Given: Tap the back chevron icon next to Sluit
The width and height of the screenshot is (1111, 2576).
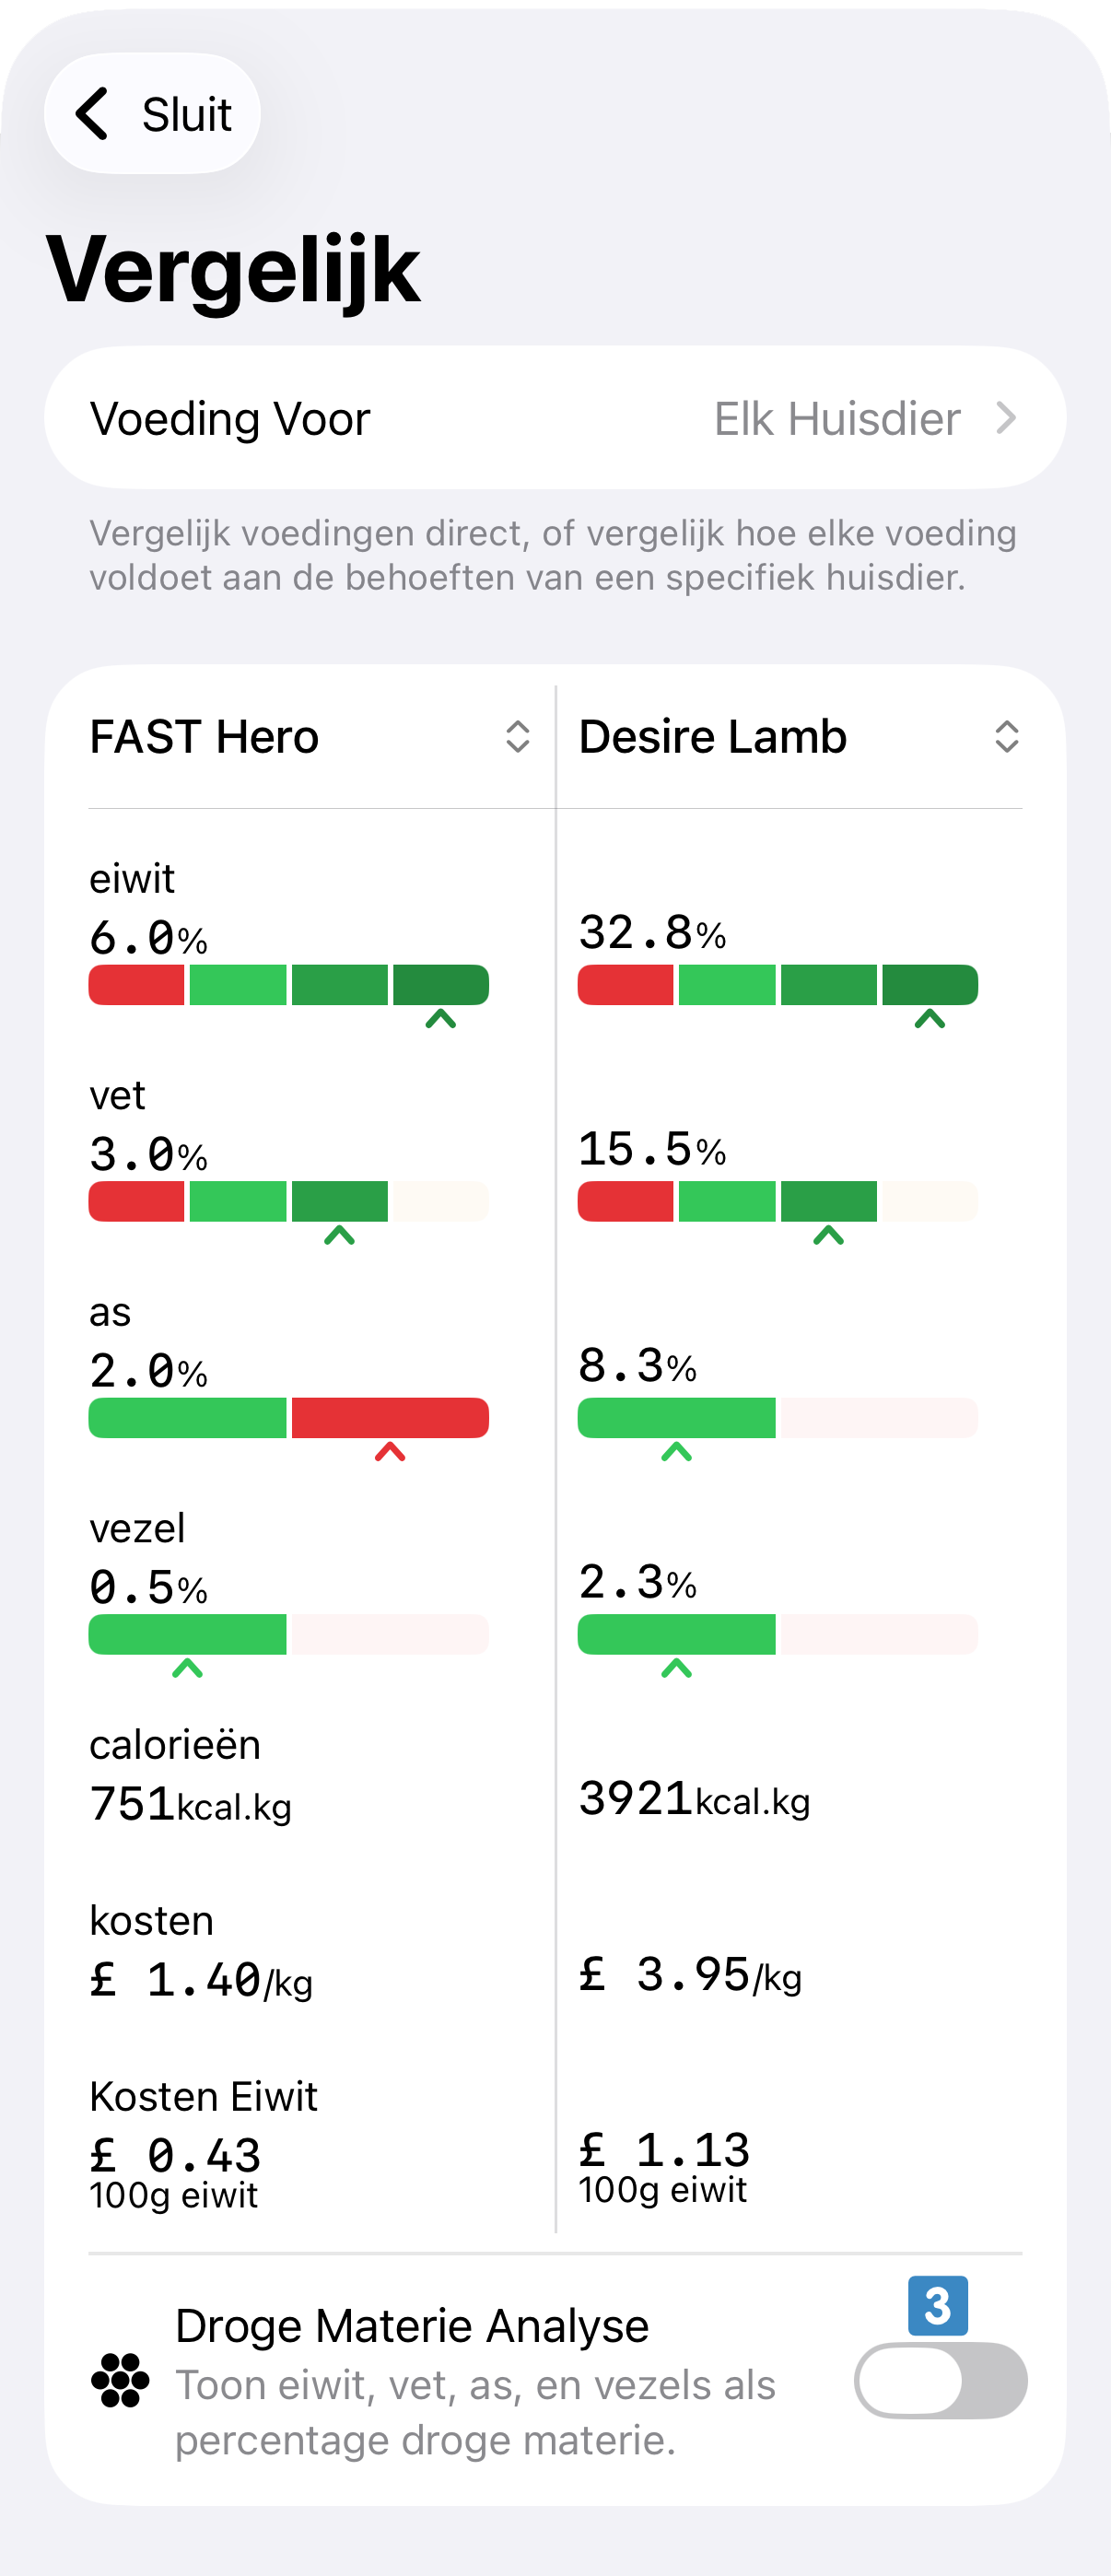Looking at the screenshot, I should tap(93, 114).
